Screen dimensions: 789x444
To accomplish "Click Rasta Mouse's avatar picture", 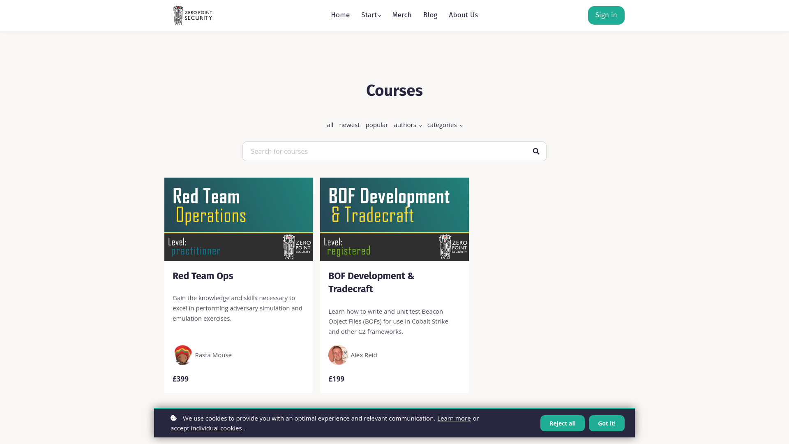I will [183, 355].
